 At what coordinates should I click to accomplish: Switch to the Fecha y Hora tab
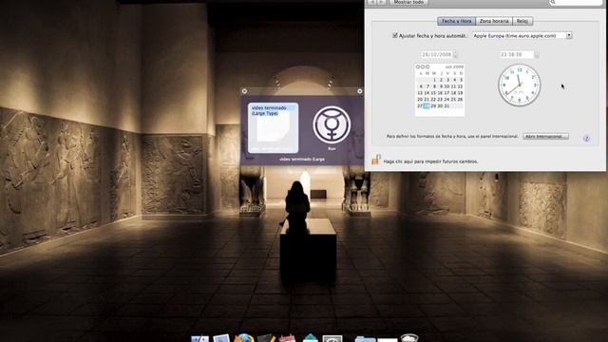coord(456,21)
